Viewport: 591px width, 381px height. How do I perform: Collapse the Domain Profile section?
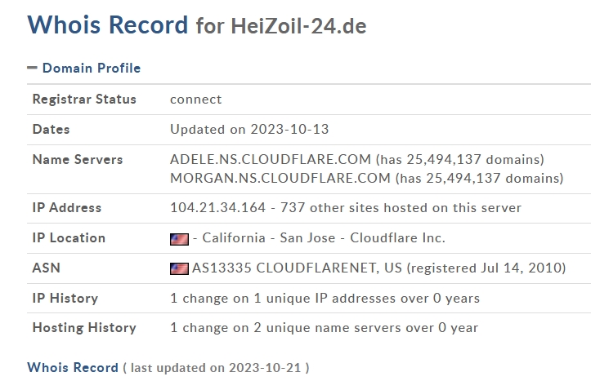point(92,68)
